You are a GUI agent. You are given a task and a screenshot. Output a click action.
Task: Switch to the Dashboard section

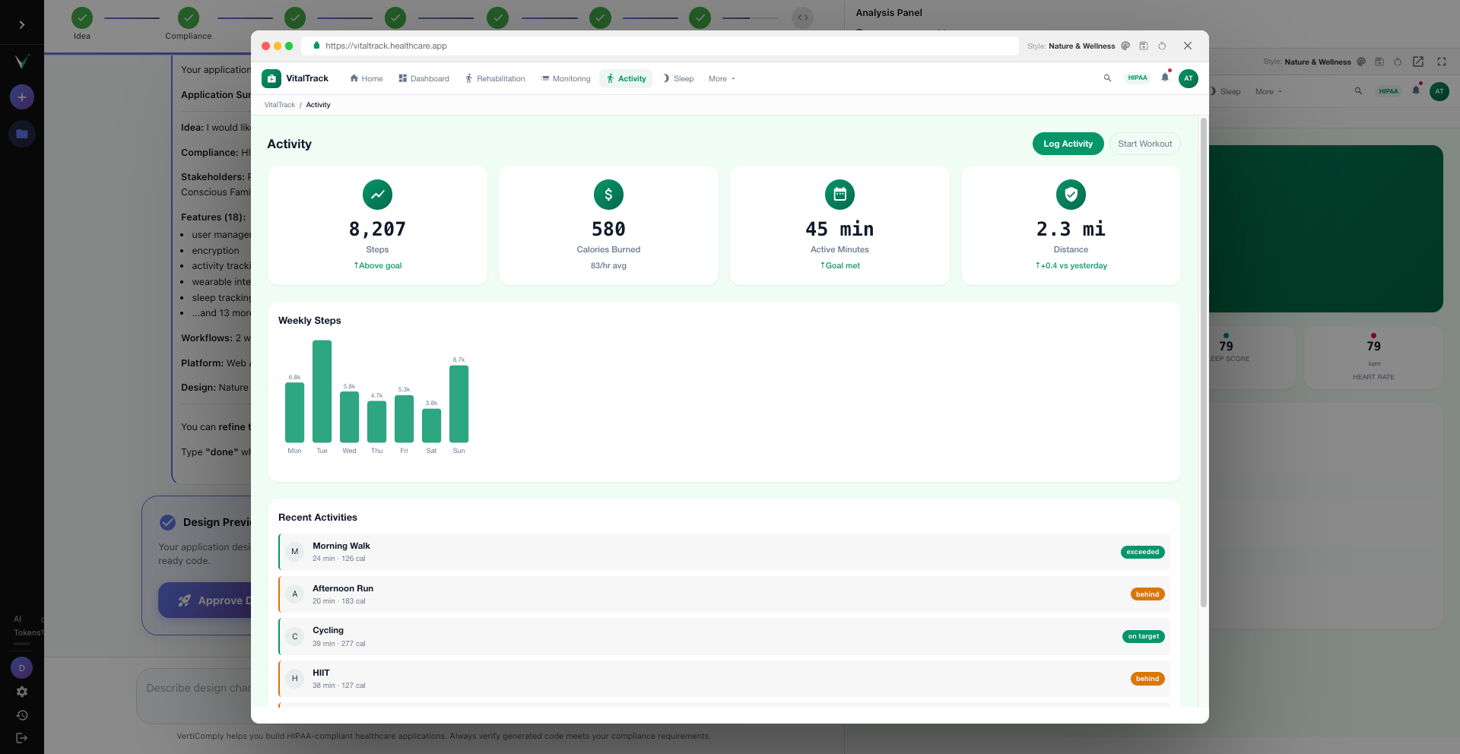424,78
